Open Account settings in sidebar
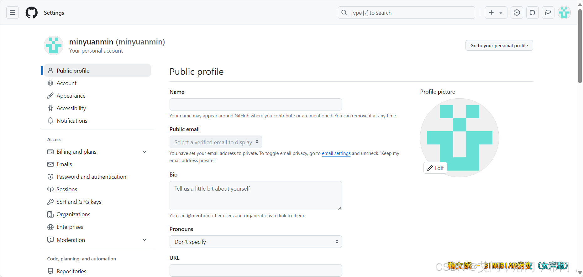 click(x=66, y=83)
